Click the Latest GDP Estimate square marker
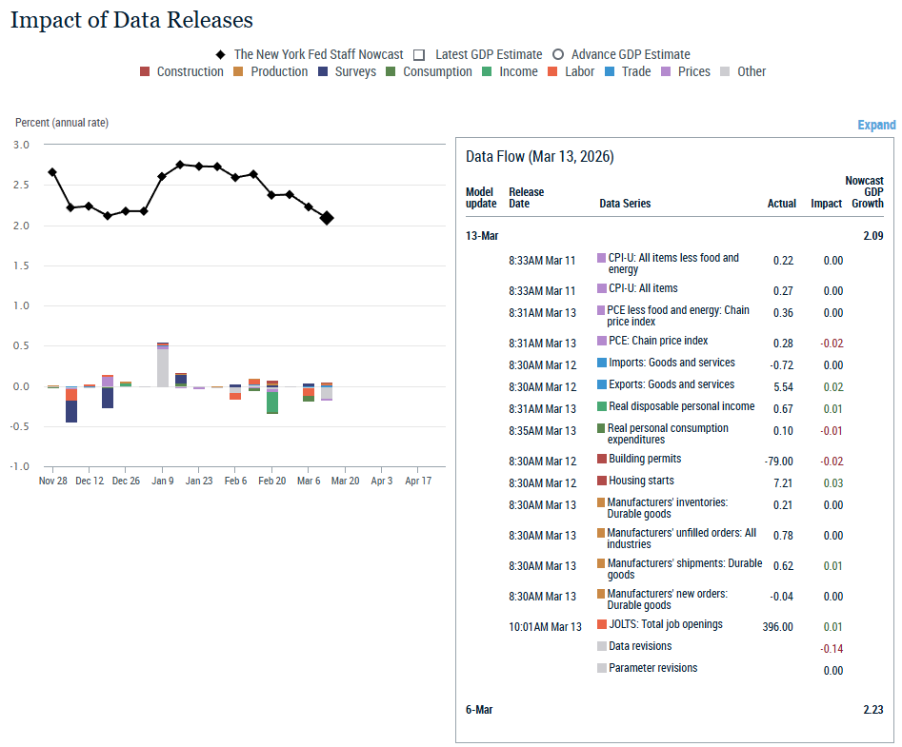This screenshot has height=747, width=902. (x=419, y=55)
